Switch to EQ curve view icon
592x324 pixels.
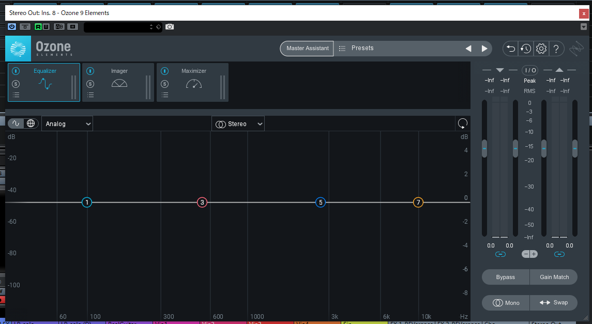pos(16,124)
